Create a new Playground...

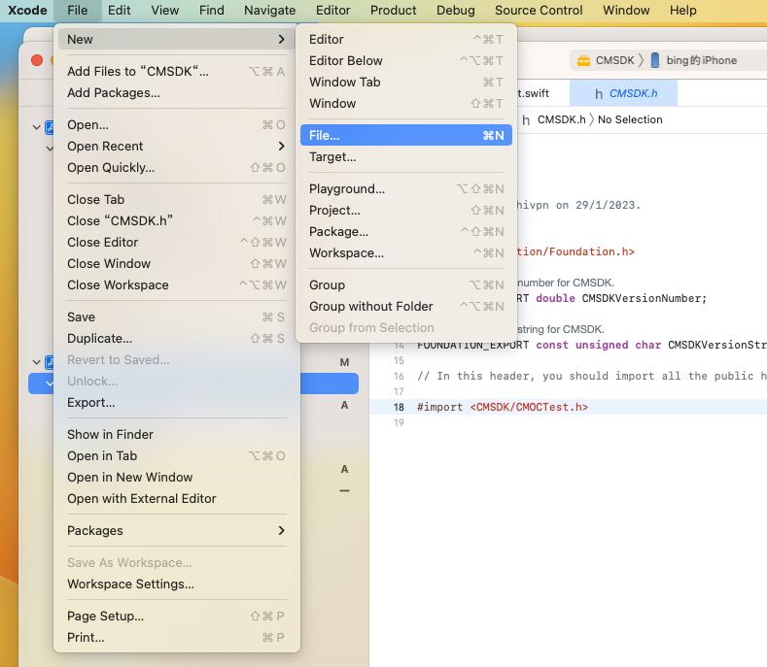(x=406, y=188)
